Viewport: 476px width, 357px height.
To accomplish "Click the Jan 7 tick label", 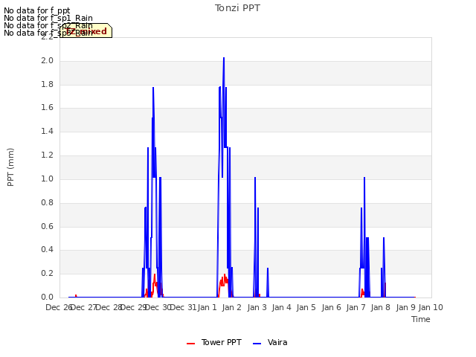I will coord(356,307).
